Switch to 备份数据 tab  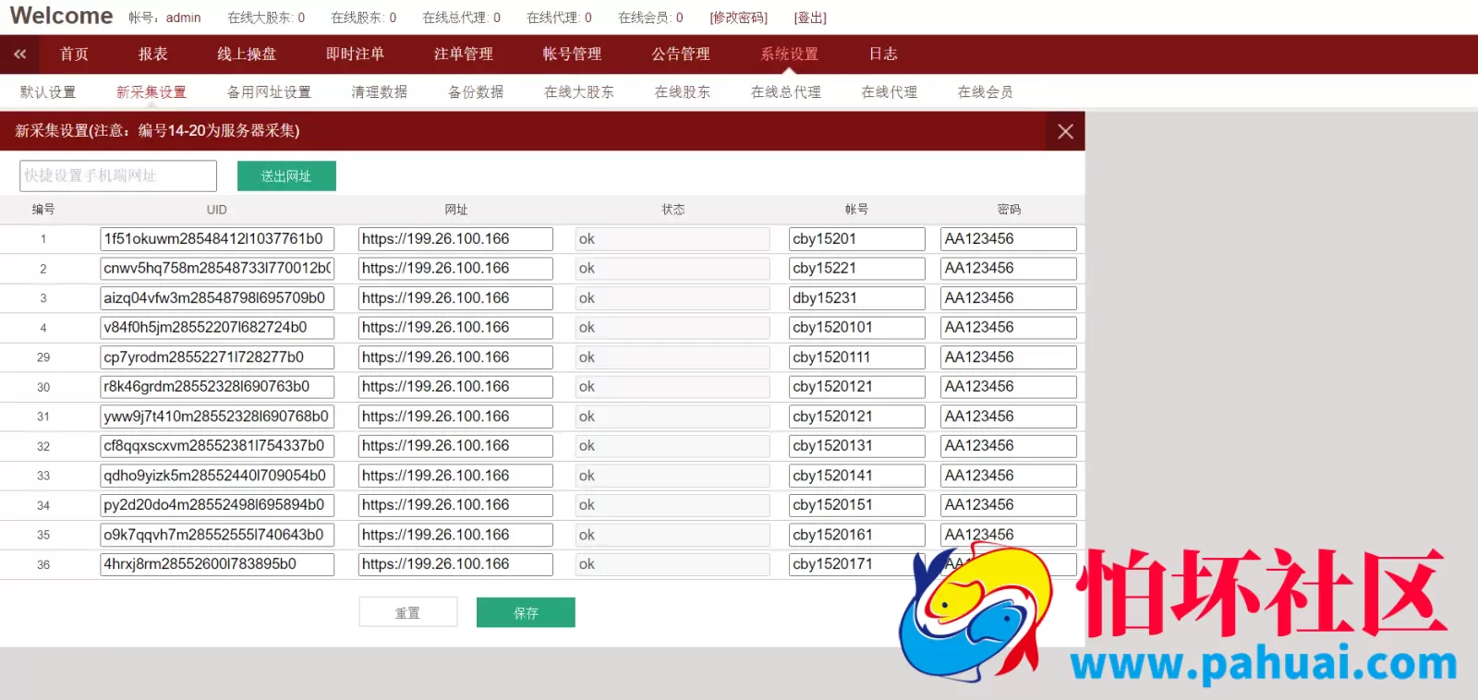coord(476,92)
